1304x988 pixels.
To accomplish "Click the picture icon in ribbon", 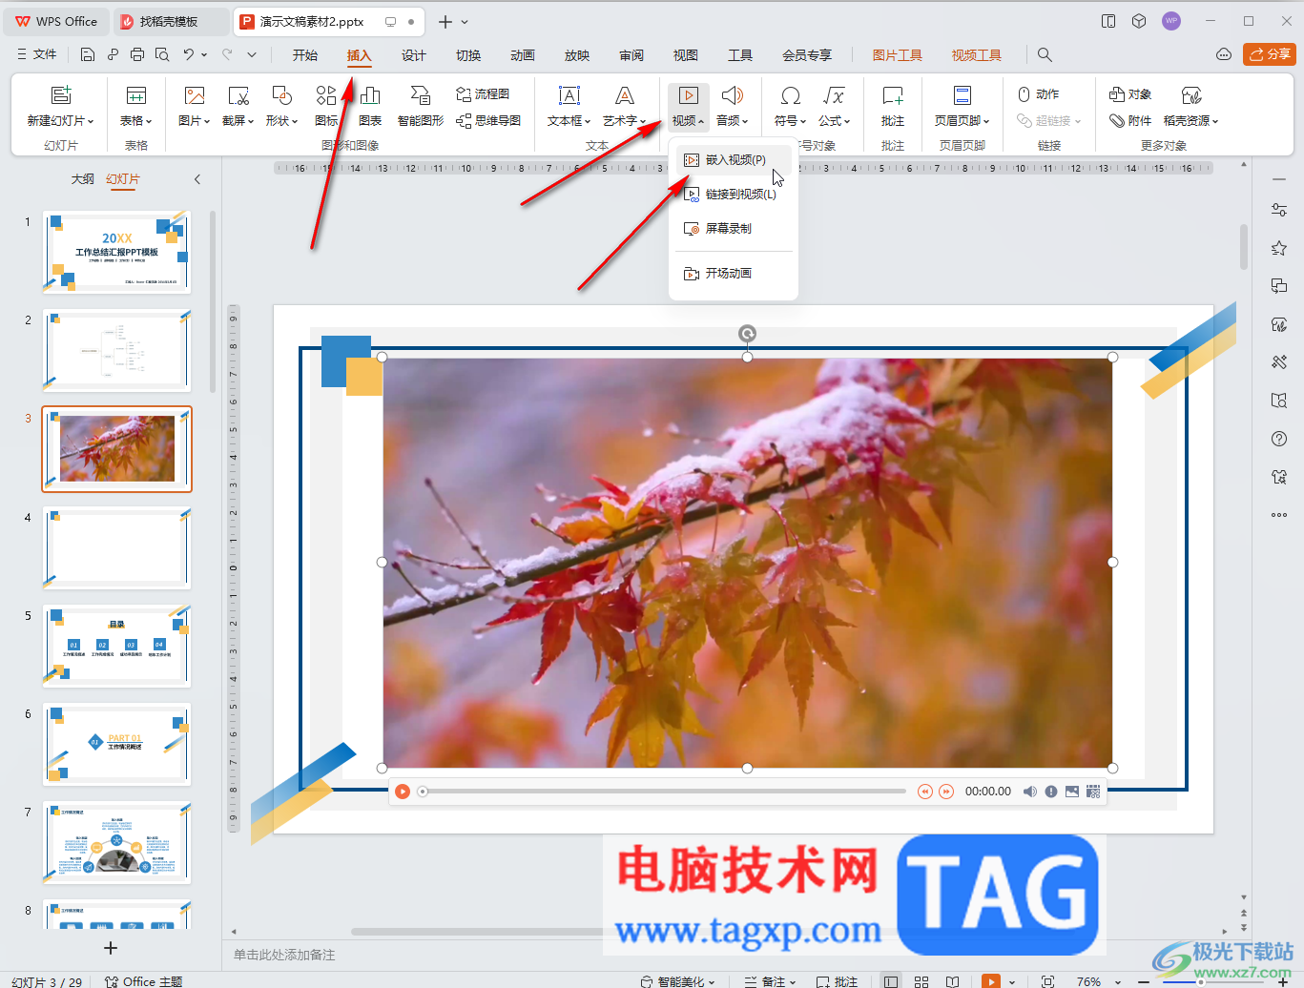I will pyautogui.click(x=195, y=94).
